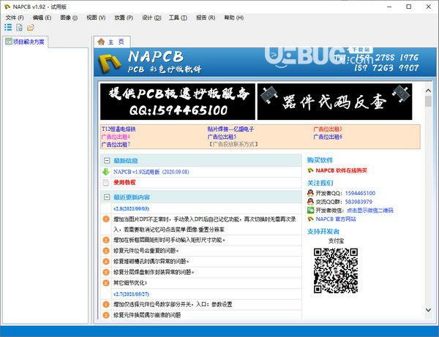Click the v2.7(2021/05/27) version entry
Screen dimensions: 439x337
pos(131,294)
